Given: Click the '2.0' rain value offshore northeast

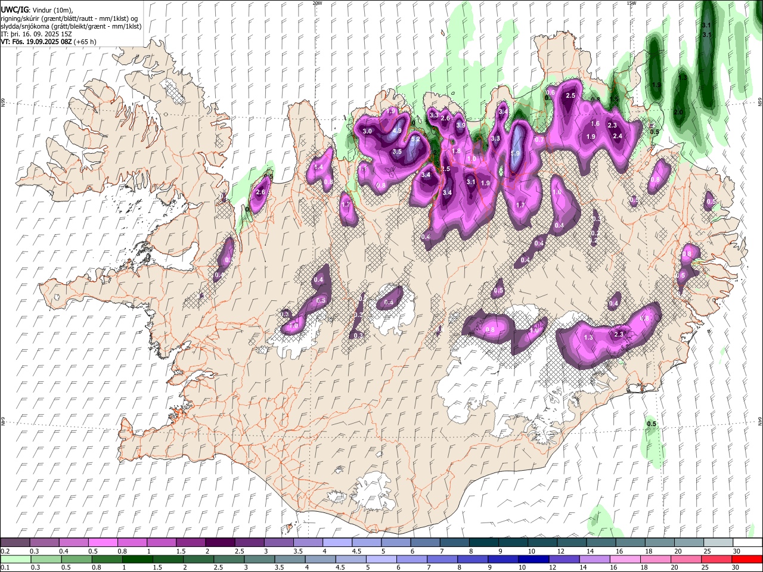Looking at the screenshot, I should pyautogui.click(x=678, y=112).
